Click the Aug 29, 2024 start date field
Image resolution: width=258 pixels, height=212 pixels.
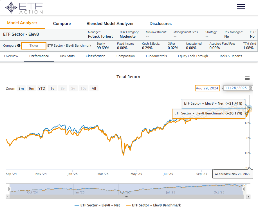[207, 88]
